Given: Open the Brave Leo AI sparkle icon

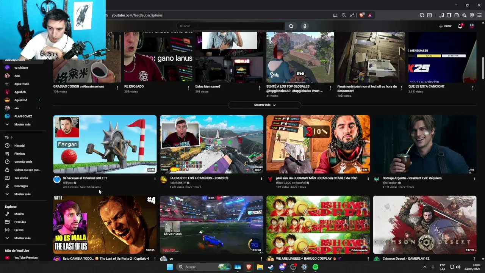Looking at the screenshot, I should click(464, 15).
